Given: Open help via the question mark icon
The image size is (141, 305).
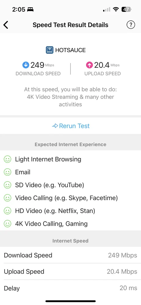Looking at the screenshot, I should point(131,25).
